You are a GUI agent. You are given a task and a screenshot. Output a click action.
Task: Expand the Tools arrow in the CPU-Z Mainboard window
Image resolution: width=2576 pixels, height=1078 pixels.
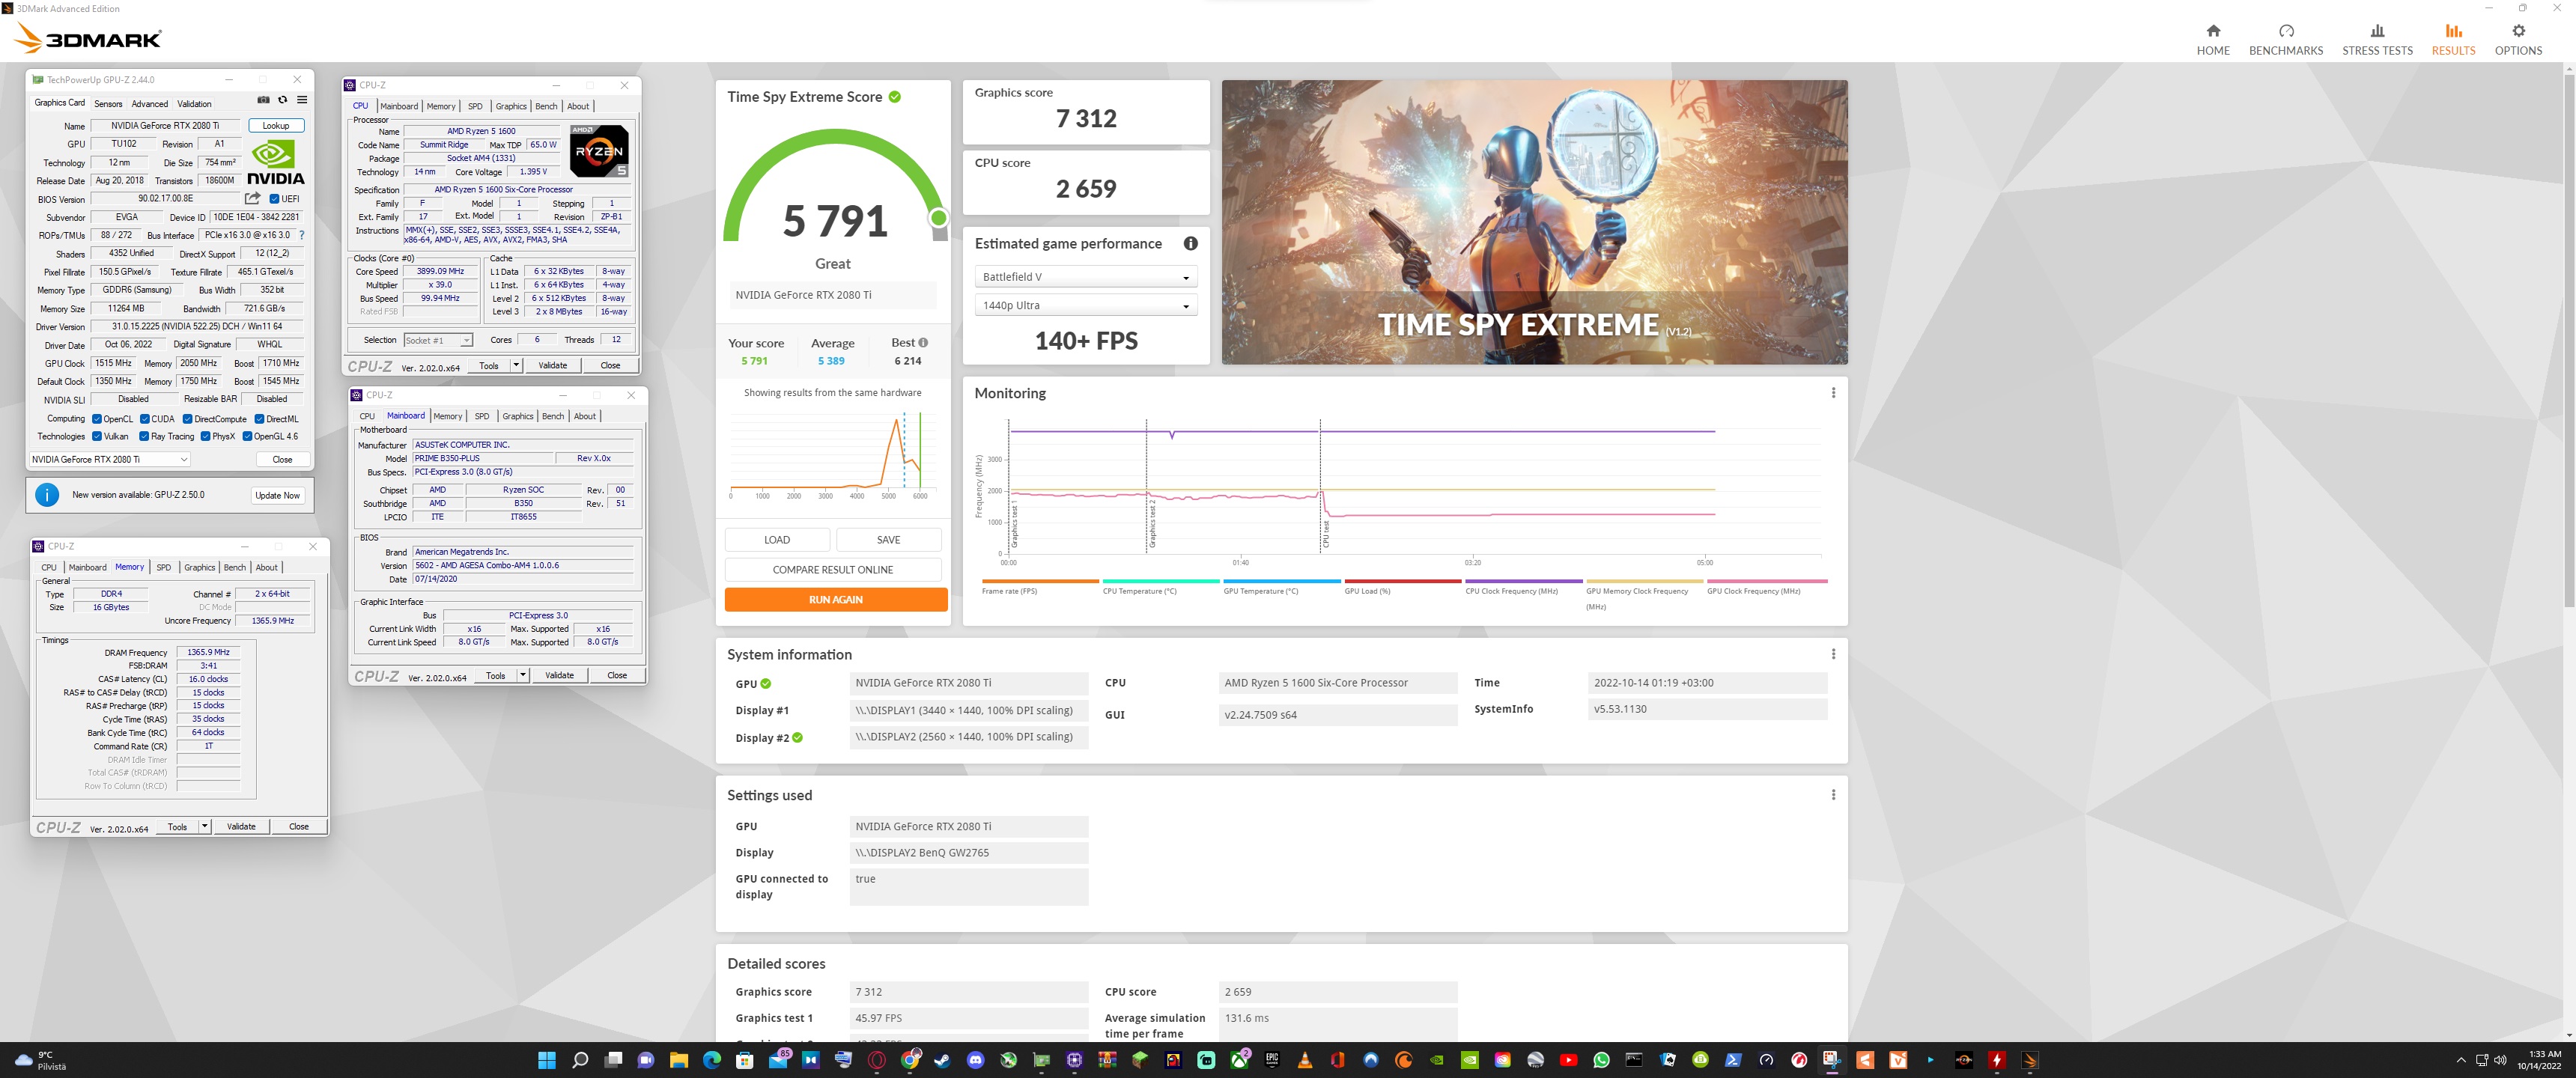pos(523,675)
